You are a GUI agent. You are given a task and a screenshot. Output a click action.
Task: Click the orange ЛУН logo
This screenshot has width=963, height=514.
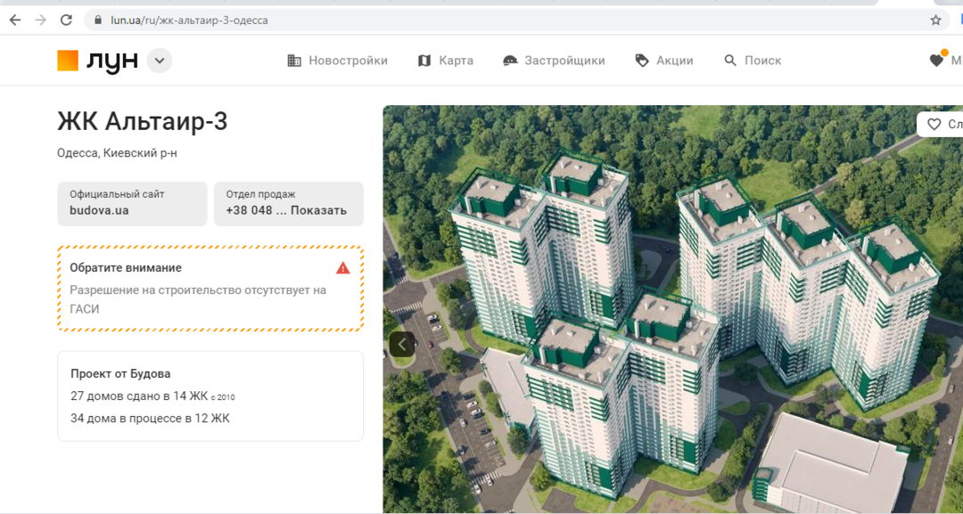pyautogui.click(x=98, y=61)
